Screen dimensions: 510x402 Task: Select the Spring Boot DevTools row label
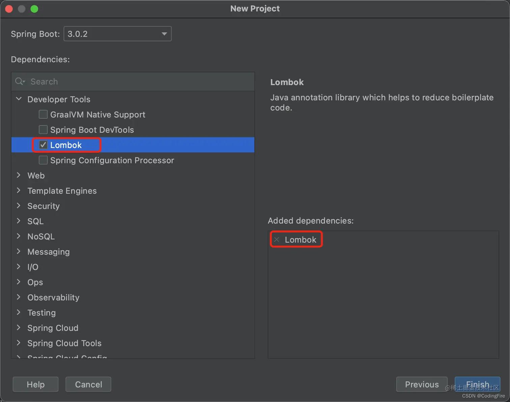tap(92, 130)
